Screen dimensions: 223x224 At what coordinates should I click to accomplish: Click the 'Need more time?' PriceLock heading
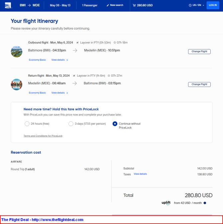tap(61, 109)
